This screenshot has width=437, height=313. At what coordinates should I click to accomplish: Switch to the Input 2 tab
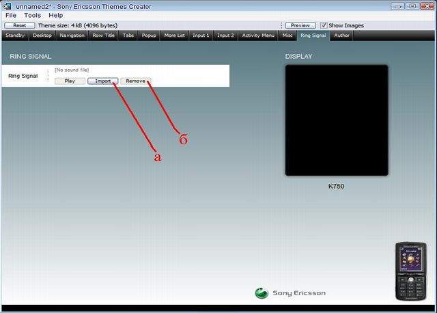tap(225, 36)
